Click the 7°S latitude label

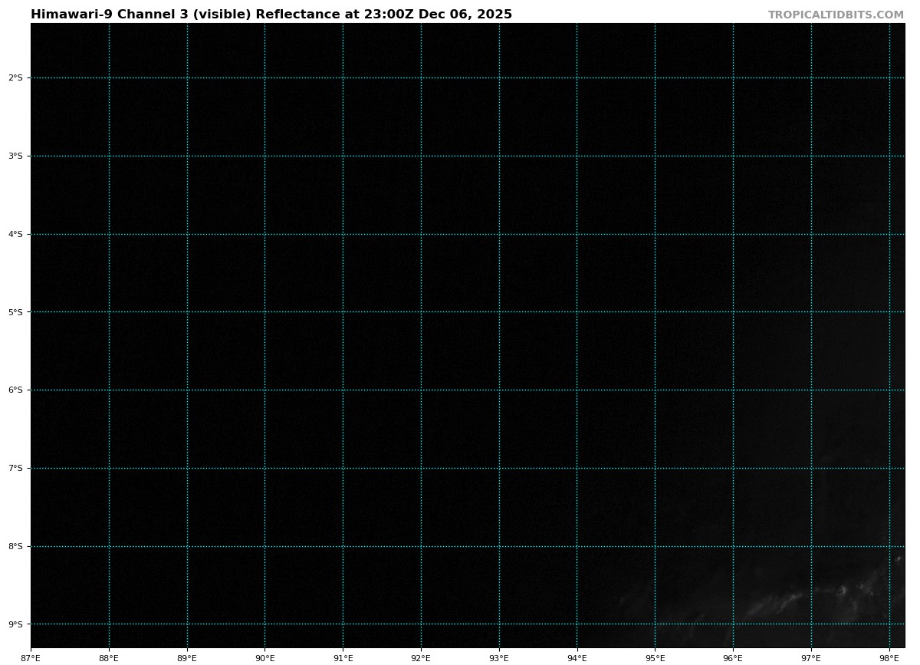click(15, 469)
